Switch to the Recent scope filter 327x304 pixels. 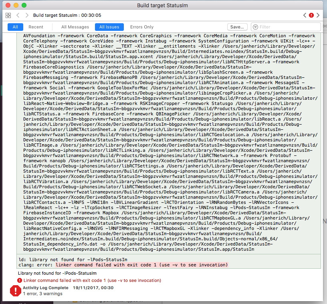click(36, 27)
